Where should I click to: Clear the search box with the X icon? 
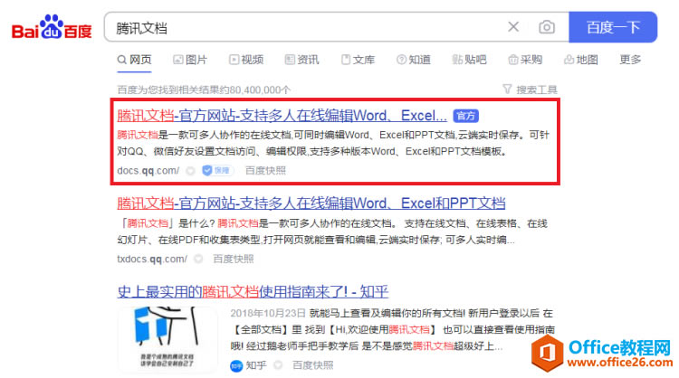pyautogui.click(x=513, y=27)
